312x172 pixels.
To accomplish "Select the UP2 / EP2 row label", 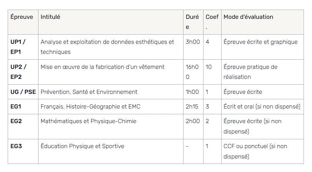I will [18, 72].
